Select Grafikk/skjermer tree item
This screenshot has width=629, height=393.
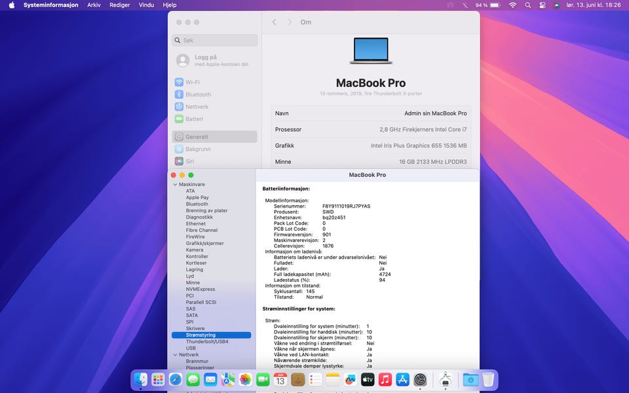coord(204,244)
